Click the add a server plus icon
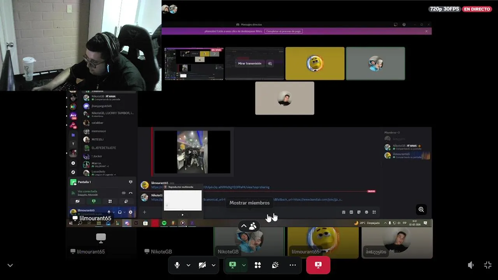This screenshot has height=280, width=498. [73, 163]
